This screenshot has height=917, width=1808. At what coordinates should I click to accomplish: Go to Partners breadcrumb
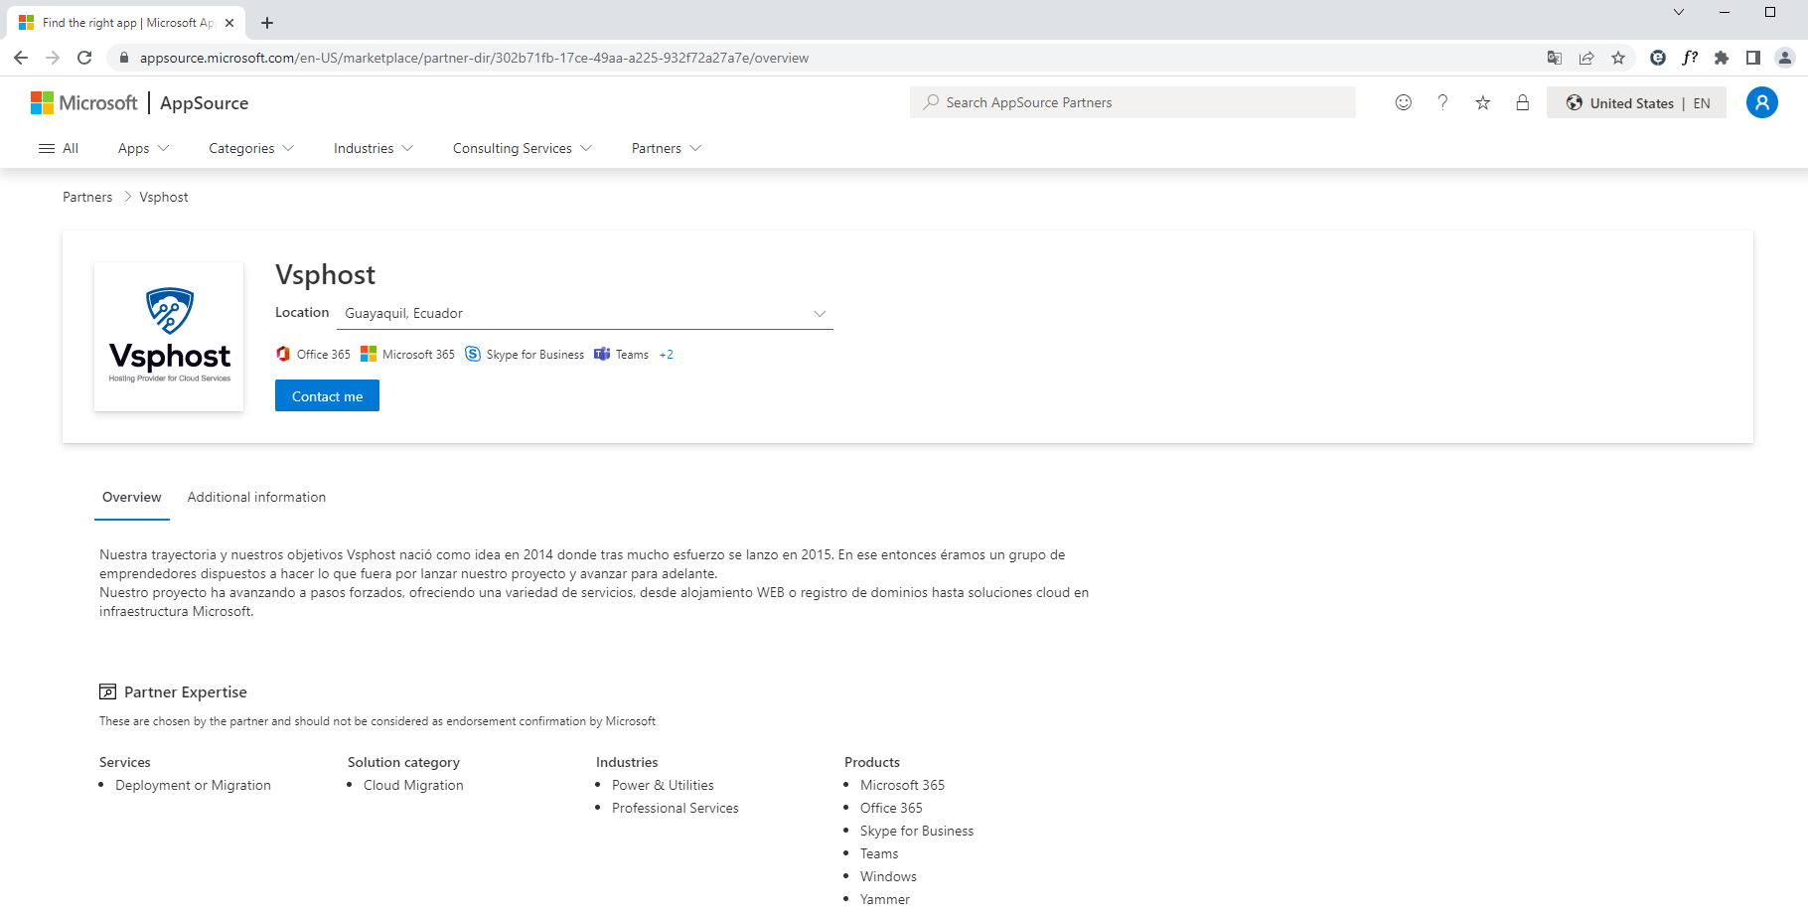tap(87, 197)
